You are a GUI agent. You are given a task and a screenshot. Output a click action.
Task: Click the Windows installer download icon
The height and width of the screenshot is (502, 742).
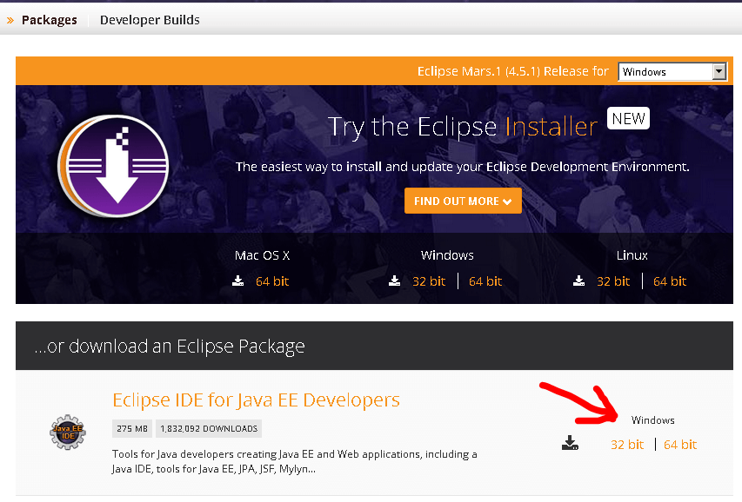coord(394,281)
